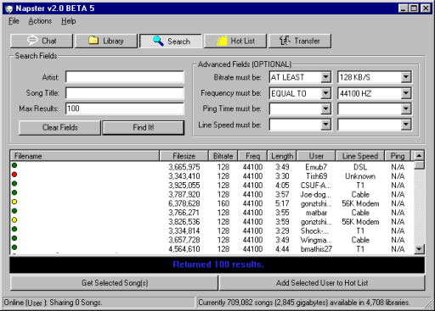Screen dimensions: 435x311
Task: Open the 128 KB/S bitrate value dropdown
Action: coord(406,77)
